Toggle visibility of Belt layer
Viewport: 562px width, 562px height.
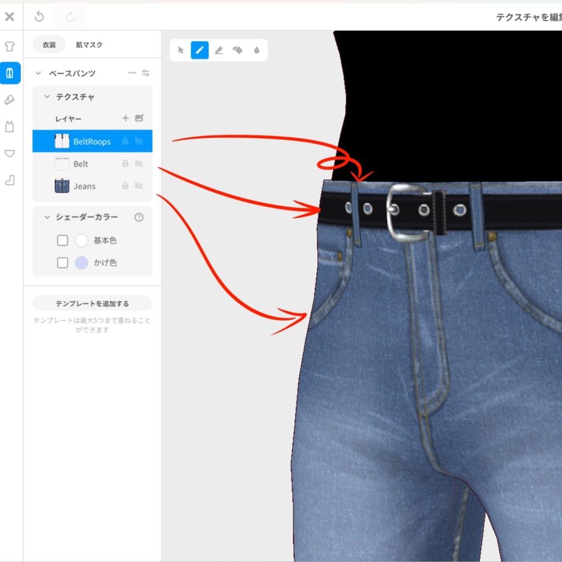139,164
